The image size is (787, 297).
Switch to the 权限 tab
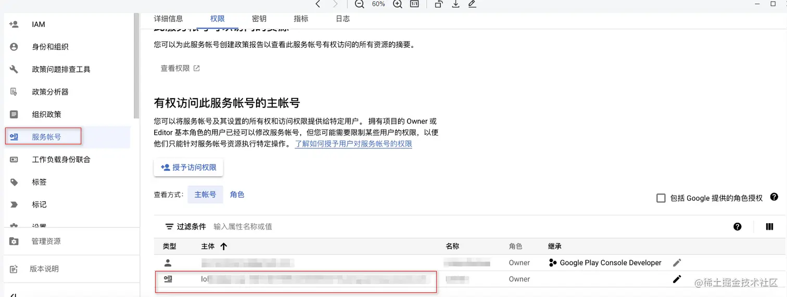pyautogui.click(x=218, y=19)
